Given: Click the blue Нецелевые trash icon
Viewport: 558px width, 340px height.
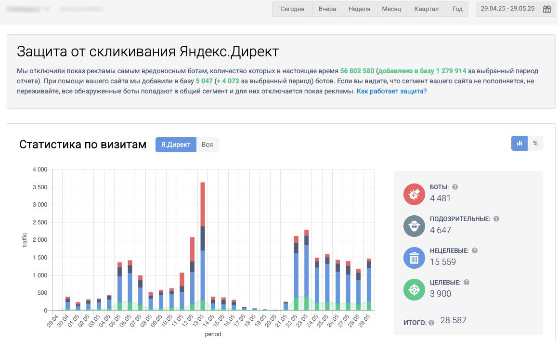Looking at the screenshot, I should (414, 258).
